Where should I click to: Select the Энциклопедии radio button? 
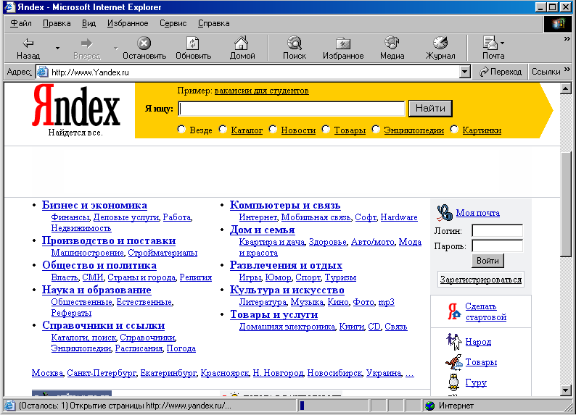click(376, 129)
